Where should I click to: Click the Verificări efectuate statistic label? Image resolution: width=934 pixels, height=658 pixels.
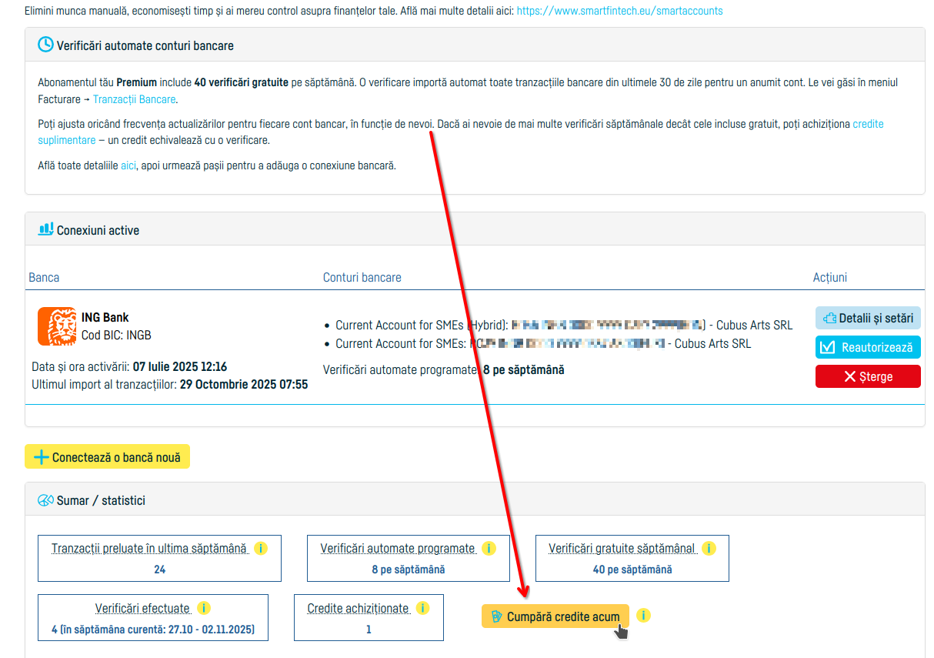142,608
